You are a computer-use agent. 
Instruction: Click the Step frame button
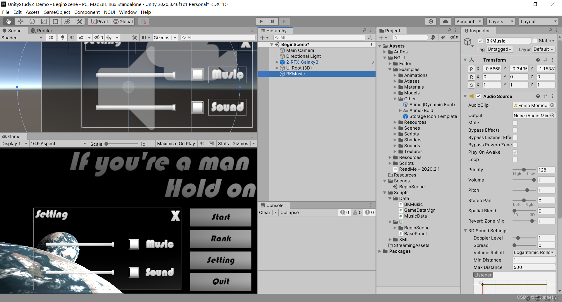[x=284, y=21]
